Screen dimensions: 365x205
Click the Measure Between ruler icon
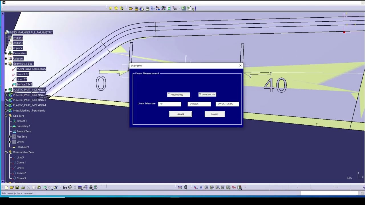pyautogui.click(x=180, y=187)
